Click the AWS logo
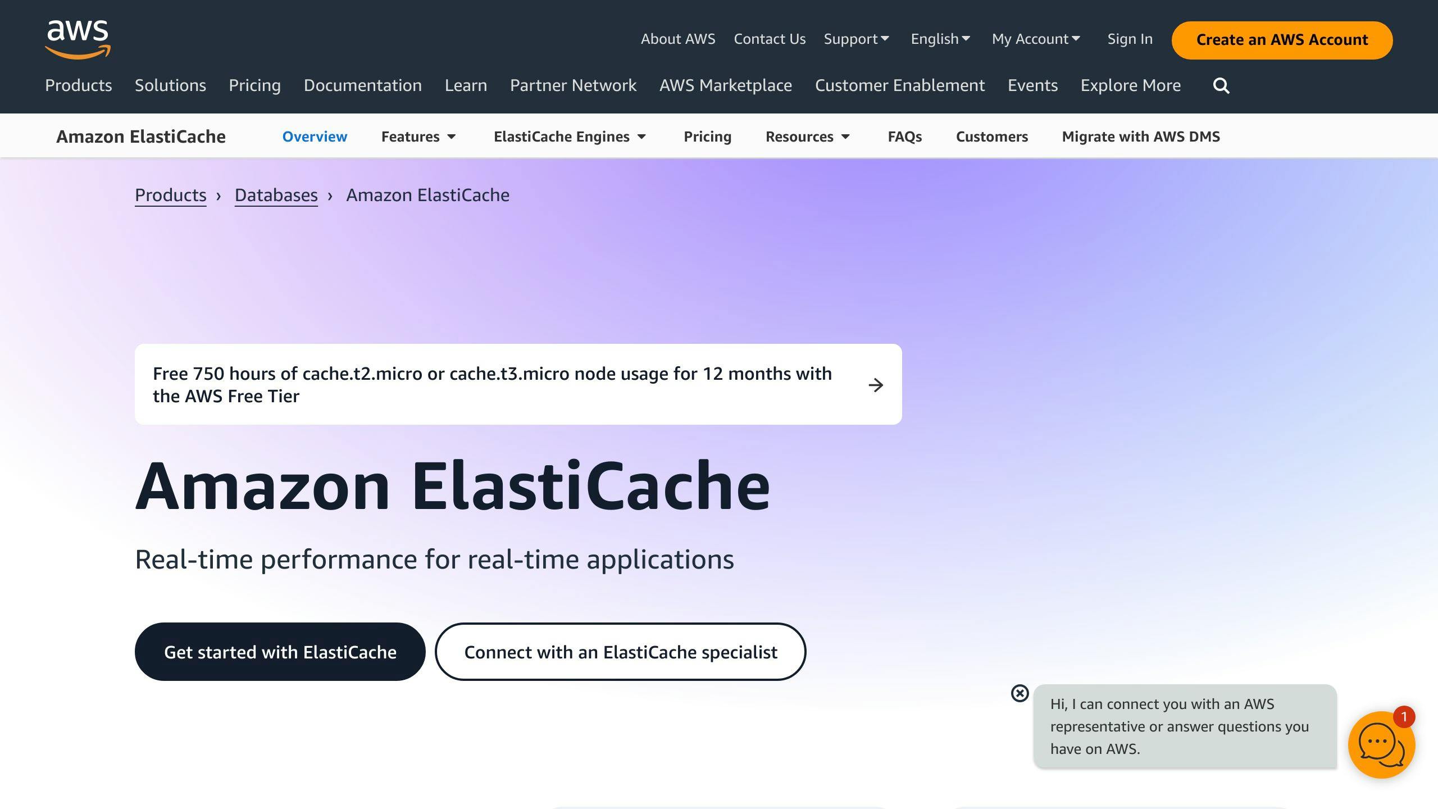Viewport: 1438px width, 809px height. [78, 39]
